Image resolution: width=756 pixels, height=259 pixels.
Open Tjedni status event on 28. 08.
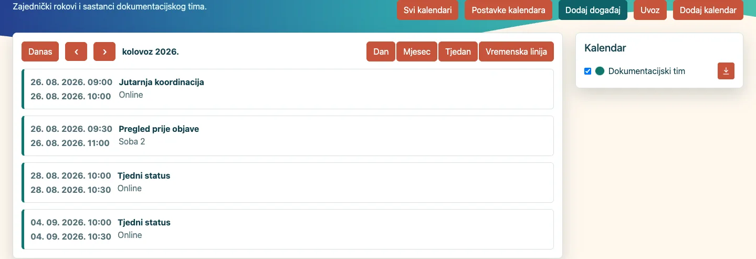(x=288, y=182)
